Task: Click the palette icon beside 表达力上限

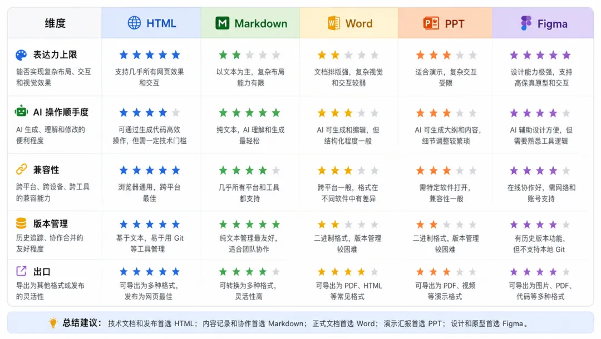Action: click(x=22, y=55)
